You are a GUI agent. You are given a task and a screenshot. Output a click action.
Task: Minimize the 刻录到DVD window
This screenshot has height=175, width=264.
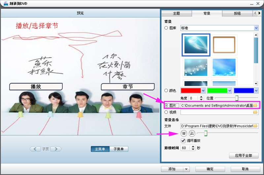click(252, 4)
